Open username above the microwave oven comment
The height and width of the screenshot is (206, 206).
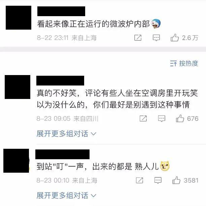61,11
